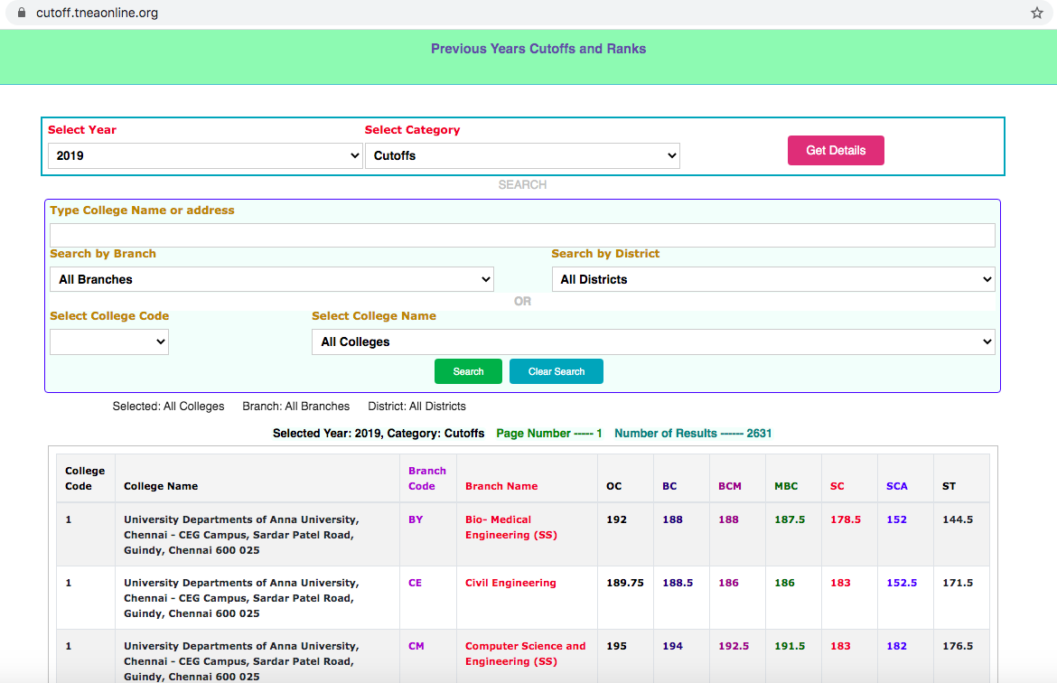Open the Select Category dropdown showing Cutoffs
This screenshot has height=683, width=1057.
click(522, 155)
